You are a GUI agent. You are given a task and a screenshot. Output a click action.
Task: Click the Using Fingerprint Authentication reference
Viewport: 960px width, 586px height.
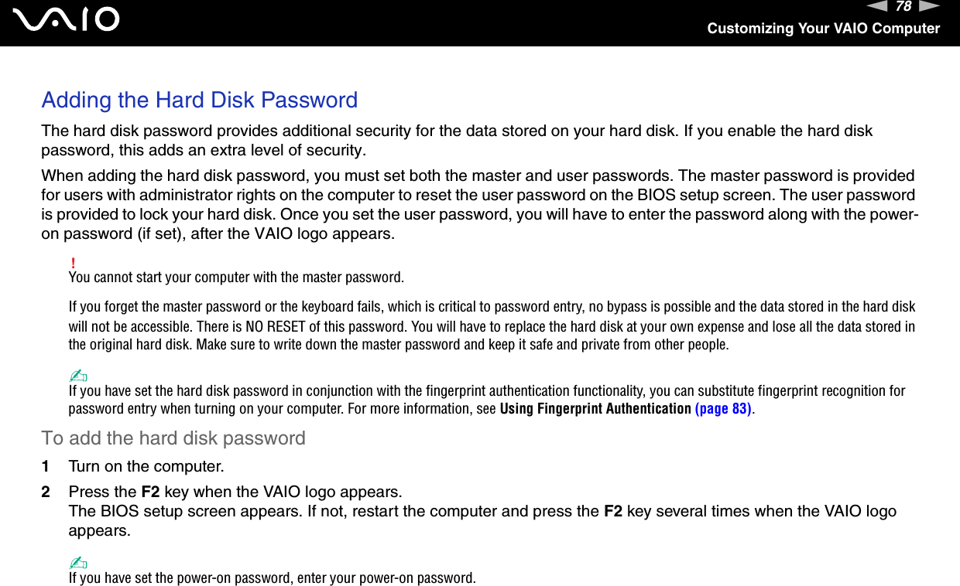(x=595, y=409)
